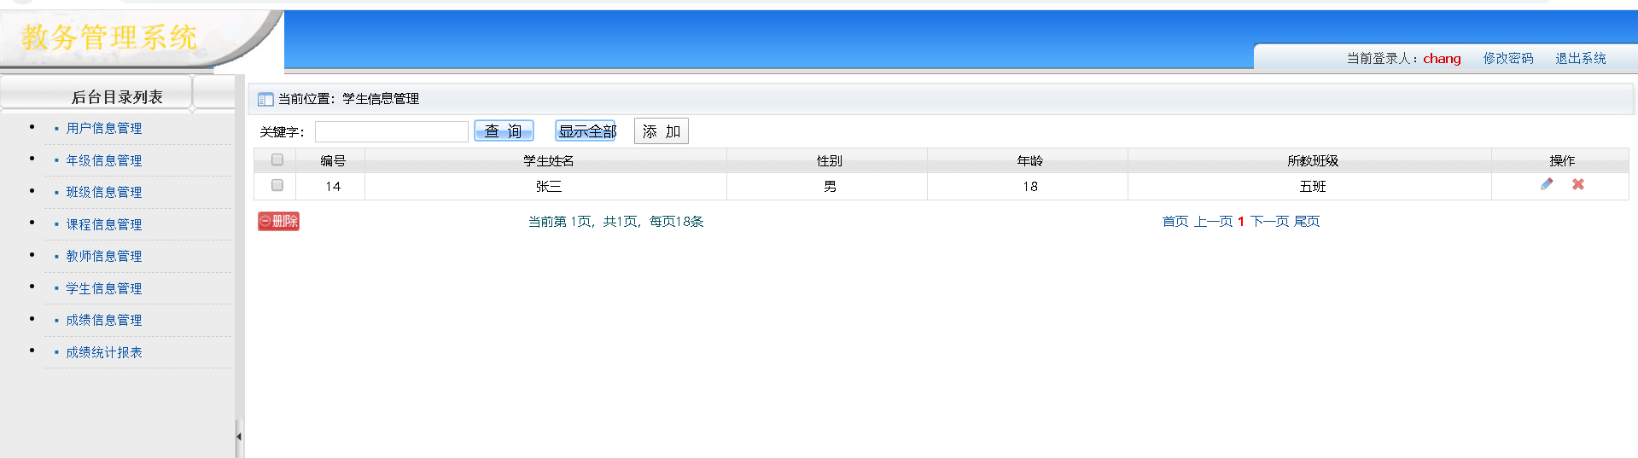Click the ID cell 14
Screen dimensions: 1638x458
(333, 186)
